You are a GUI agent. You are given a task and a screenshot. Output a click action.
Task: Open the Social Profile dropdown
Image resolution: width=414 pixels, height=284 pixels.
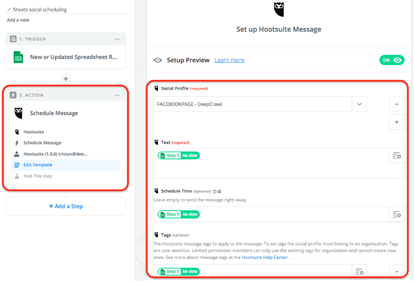[359, 104]
